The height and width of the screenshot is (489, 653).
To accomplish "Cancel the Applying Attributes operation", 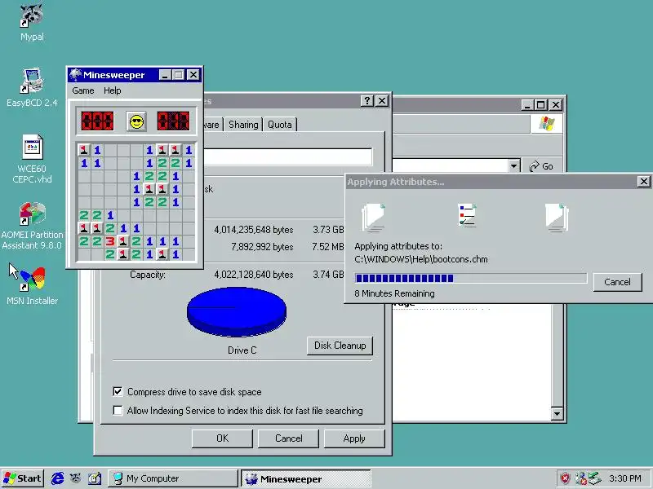I will pyautogui.click(x=617, y=282).
